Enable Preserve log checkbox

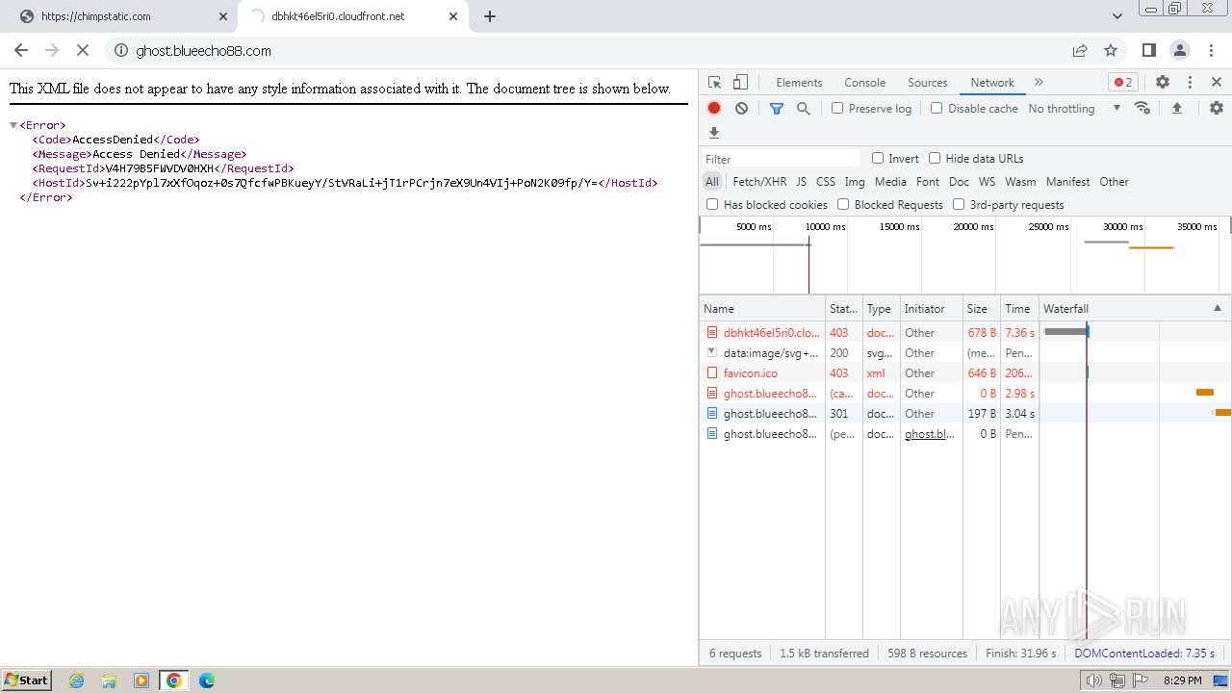[837, 108]
